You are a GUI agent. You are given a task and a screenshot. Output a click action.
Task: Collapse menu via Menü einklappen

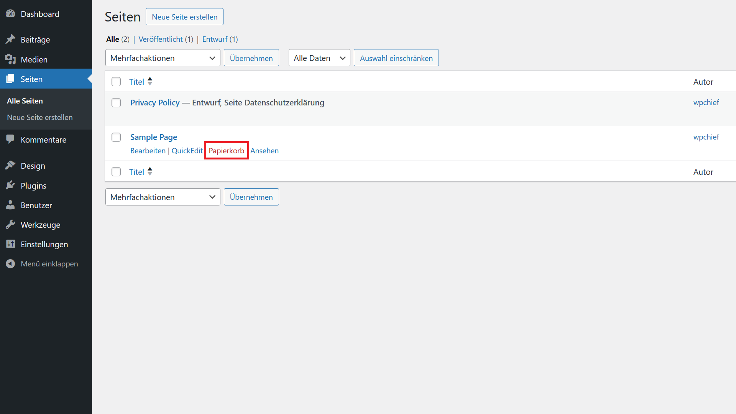46,264
